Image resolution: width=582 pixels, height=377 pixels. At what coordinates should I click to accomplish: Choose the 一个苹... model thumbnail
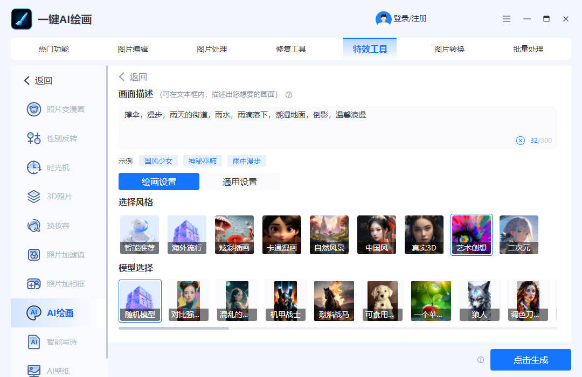pyautogui.click(x=431, y=301)
